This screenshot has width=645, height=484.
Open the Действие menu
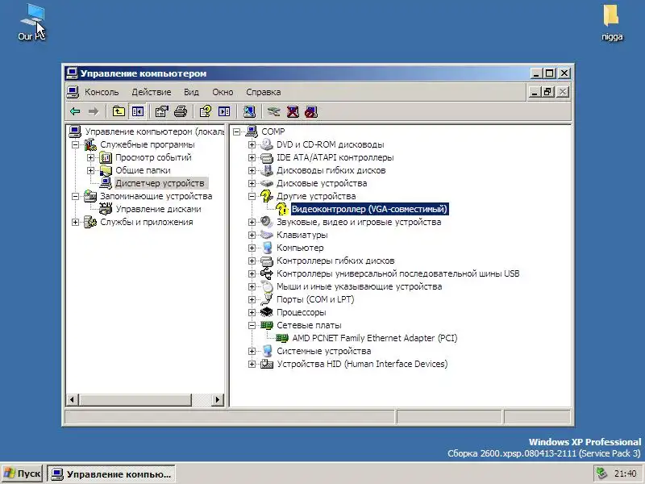pos(152,92)
